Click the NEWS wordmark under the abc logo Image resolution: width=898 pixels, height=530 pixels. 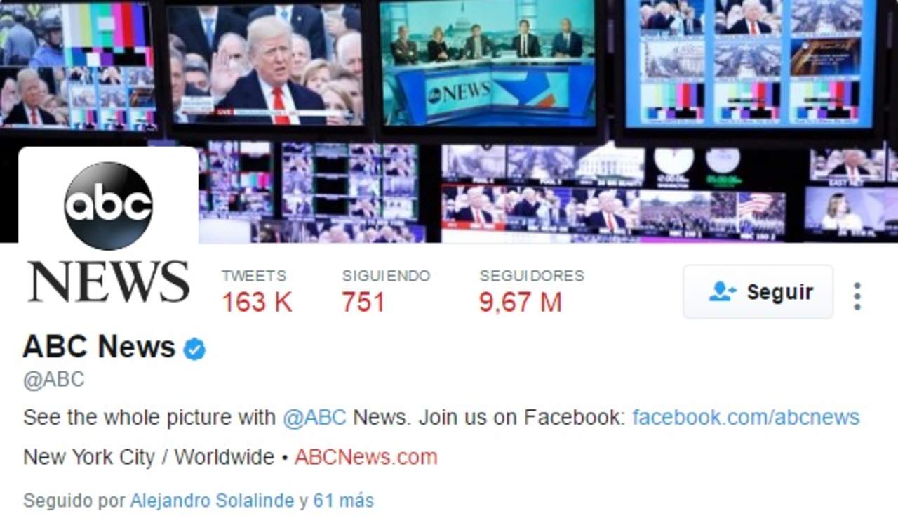pos(108,281)
